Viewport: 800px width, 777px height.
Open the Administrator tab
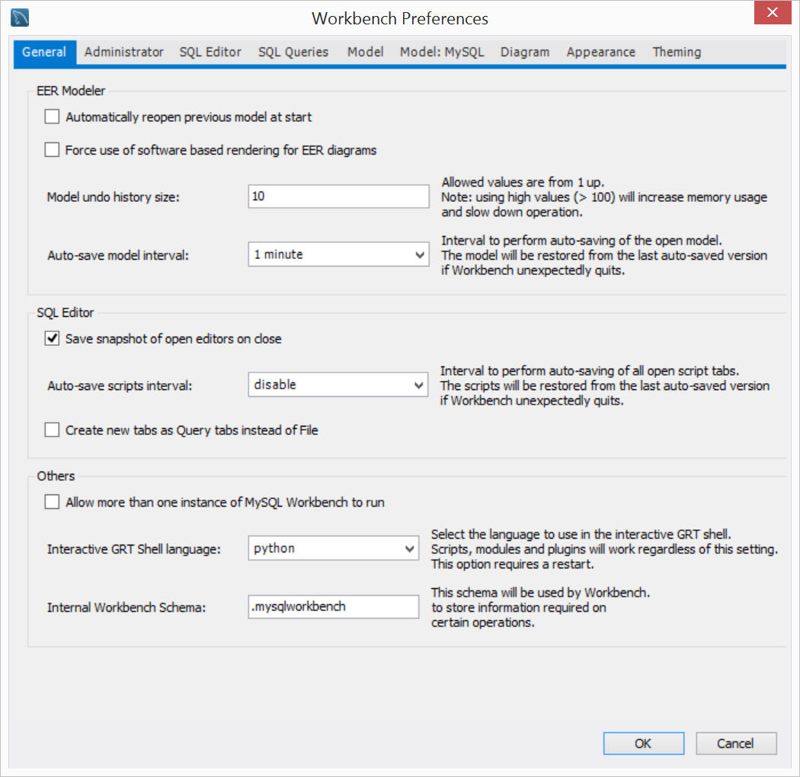pos(124,52)
